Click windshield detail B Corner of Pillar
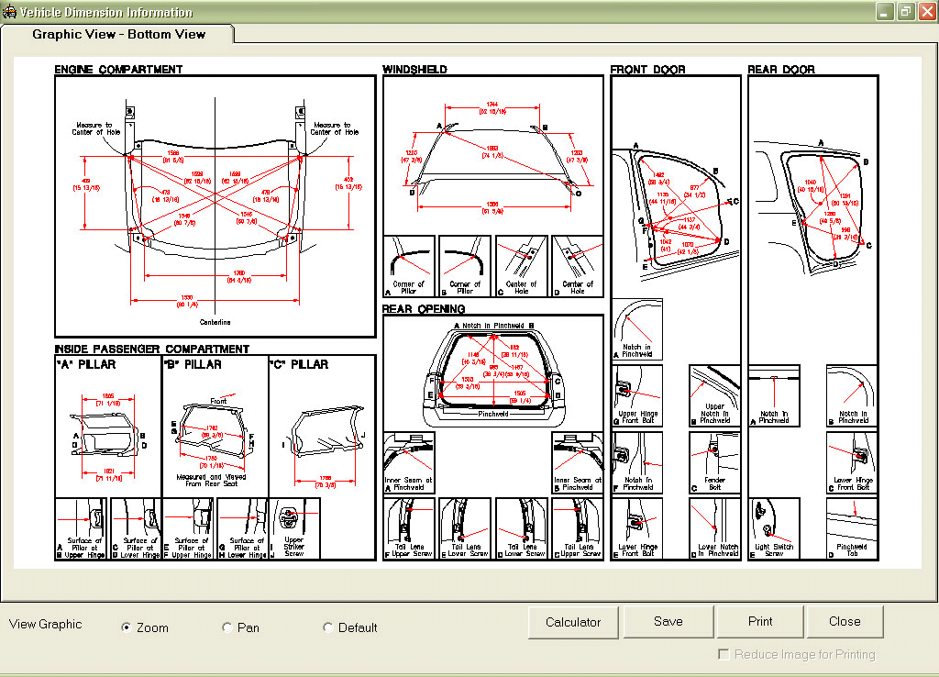 [465, 266]
